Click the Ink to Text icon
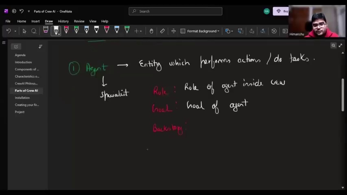 click(x=252, y=31)
